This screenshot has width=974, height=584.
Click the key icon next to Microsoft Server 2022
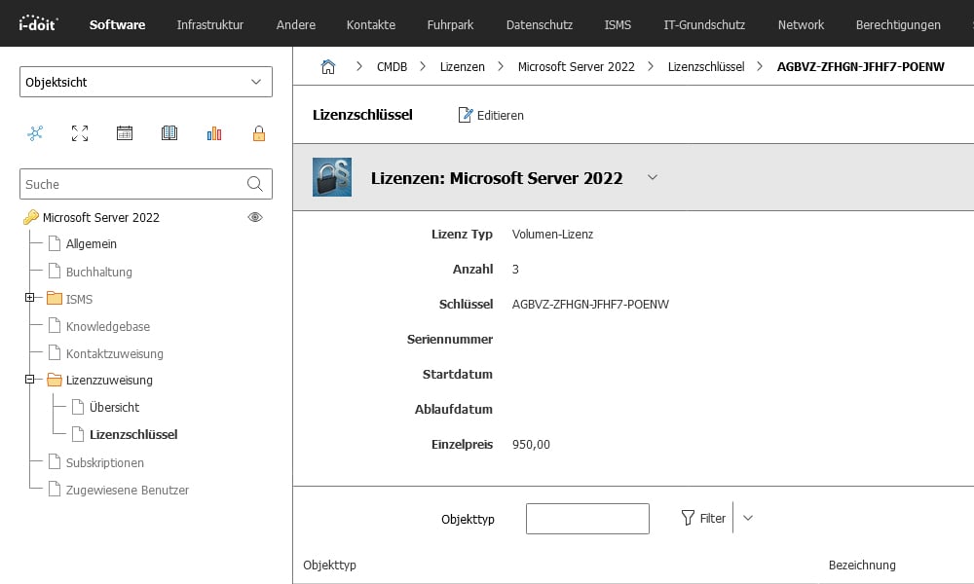pyautogui.click(x=30, y=217)
